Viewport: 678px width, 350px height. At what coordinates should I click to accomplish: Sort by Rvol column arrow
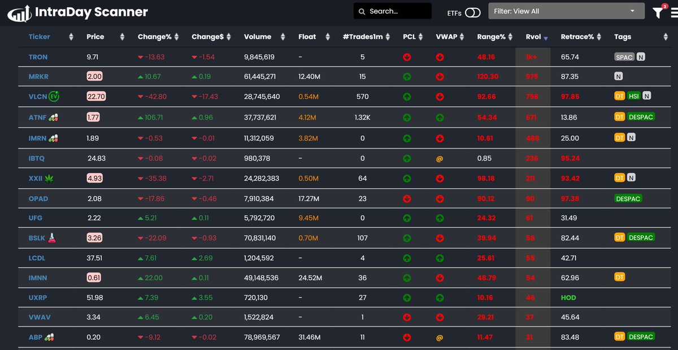pos(546,38)
